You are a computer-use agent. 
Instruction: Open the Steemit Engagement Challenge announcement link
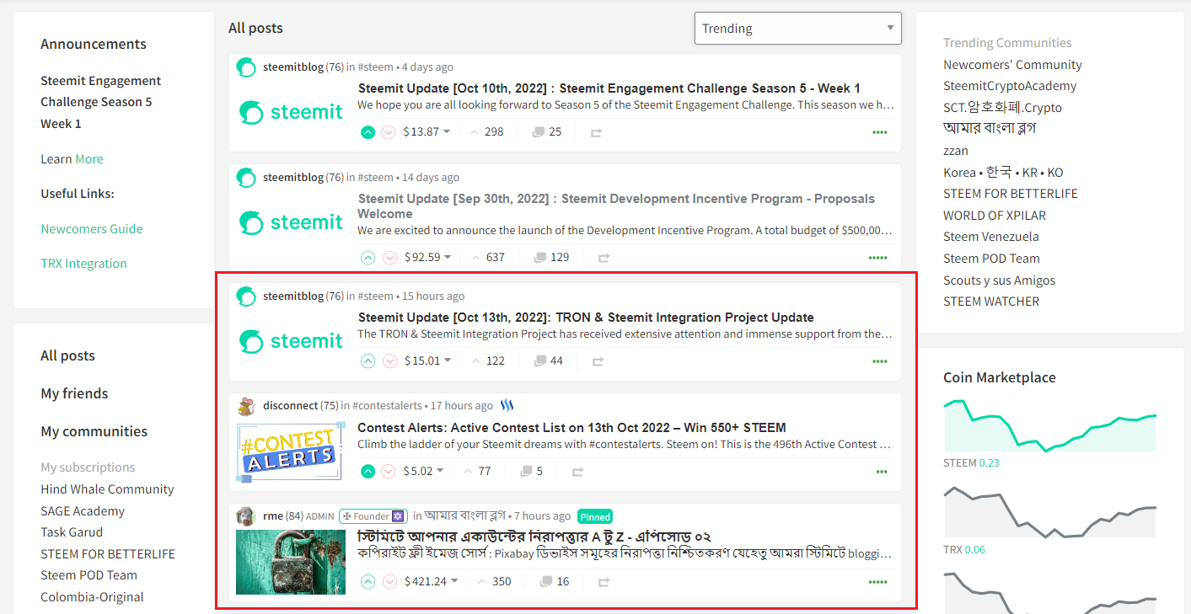tap(101, 102)
